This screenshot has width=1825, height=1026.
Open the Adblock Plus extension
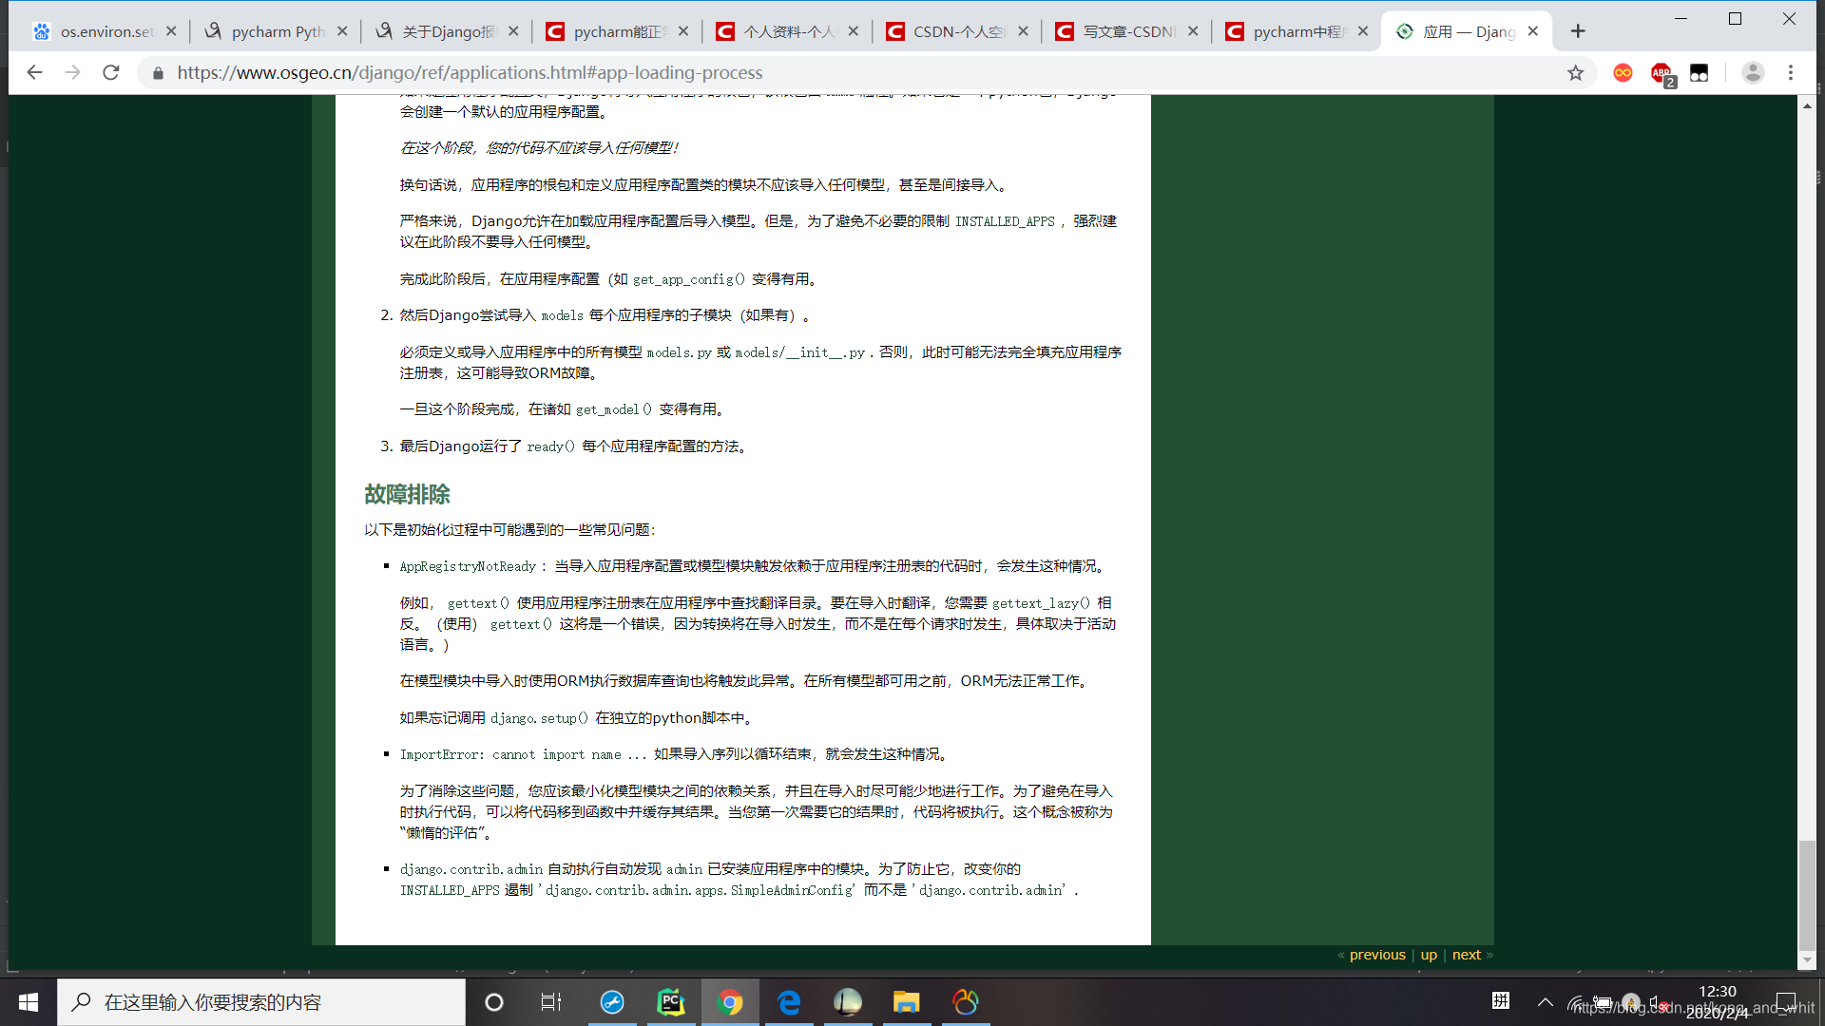pyautogui.click(x=1662, y=72)
